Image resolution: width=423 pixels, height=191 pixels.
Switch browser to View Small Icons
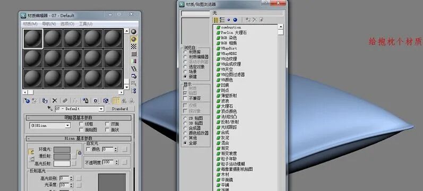[x=229, y=20]
